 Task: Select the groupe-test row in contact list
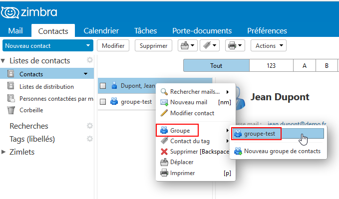click(127, 102)
